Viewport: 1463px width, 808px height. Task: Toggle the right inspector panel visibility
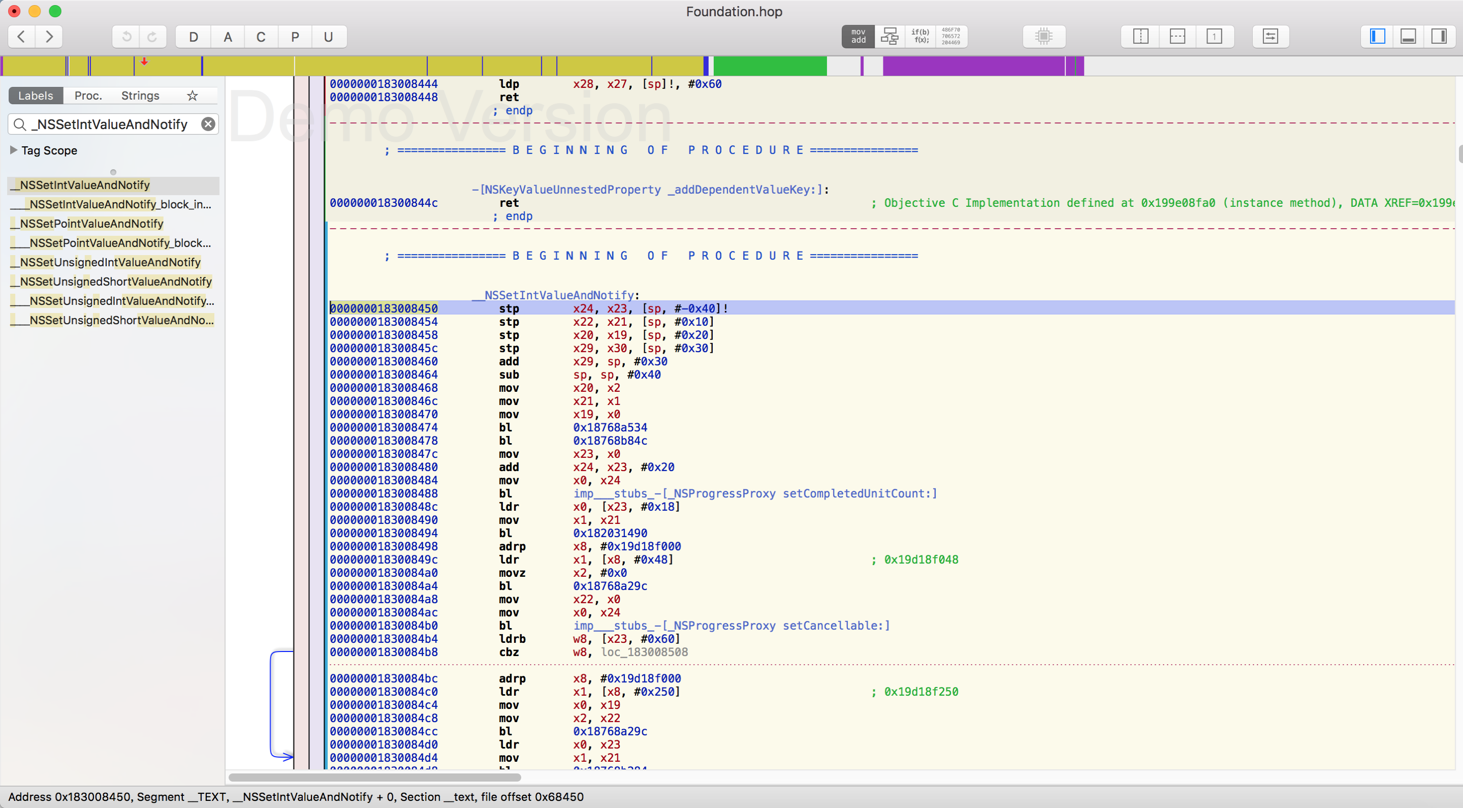click(1439, 37)
